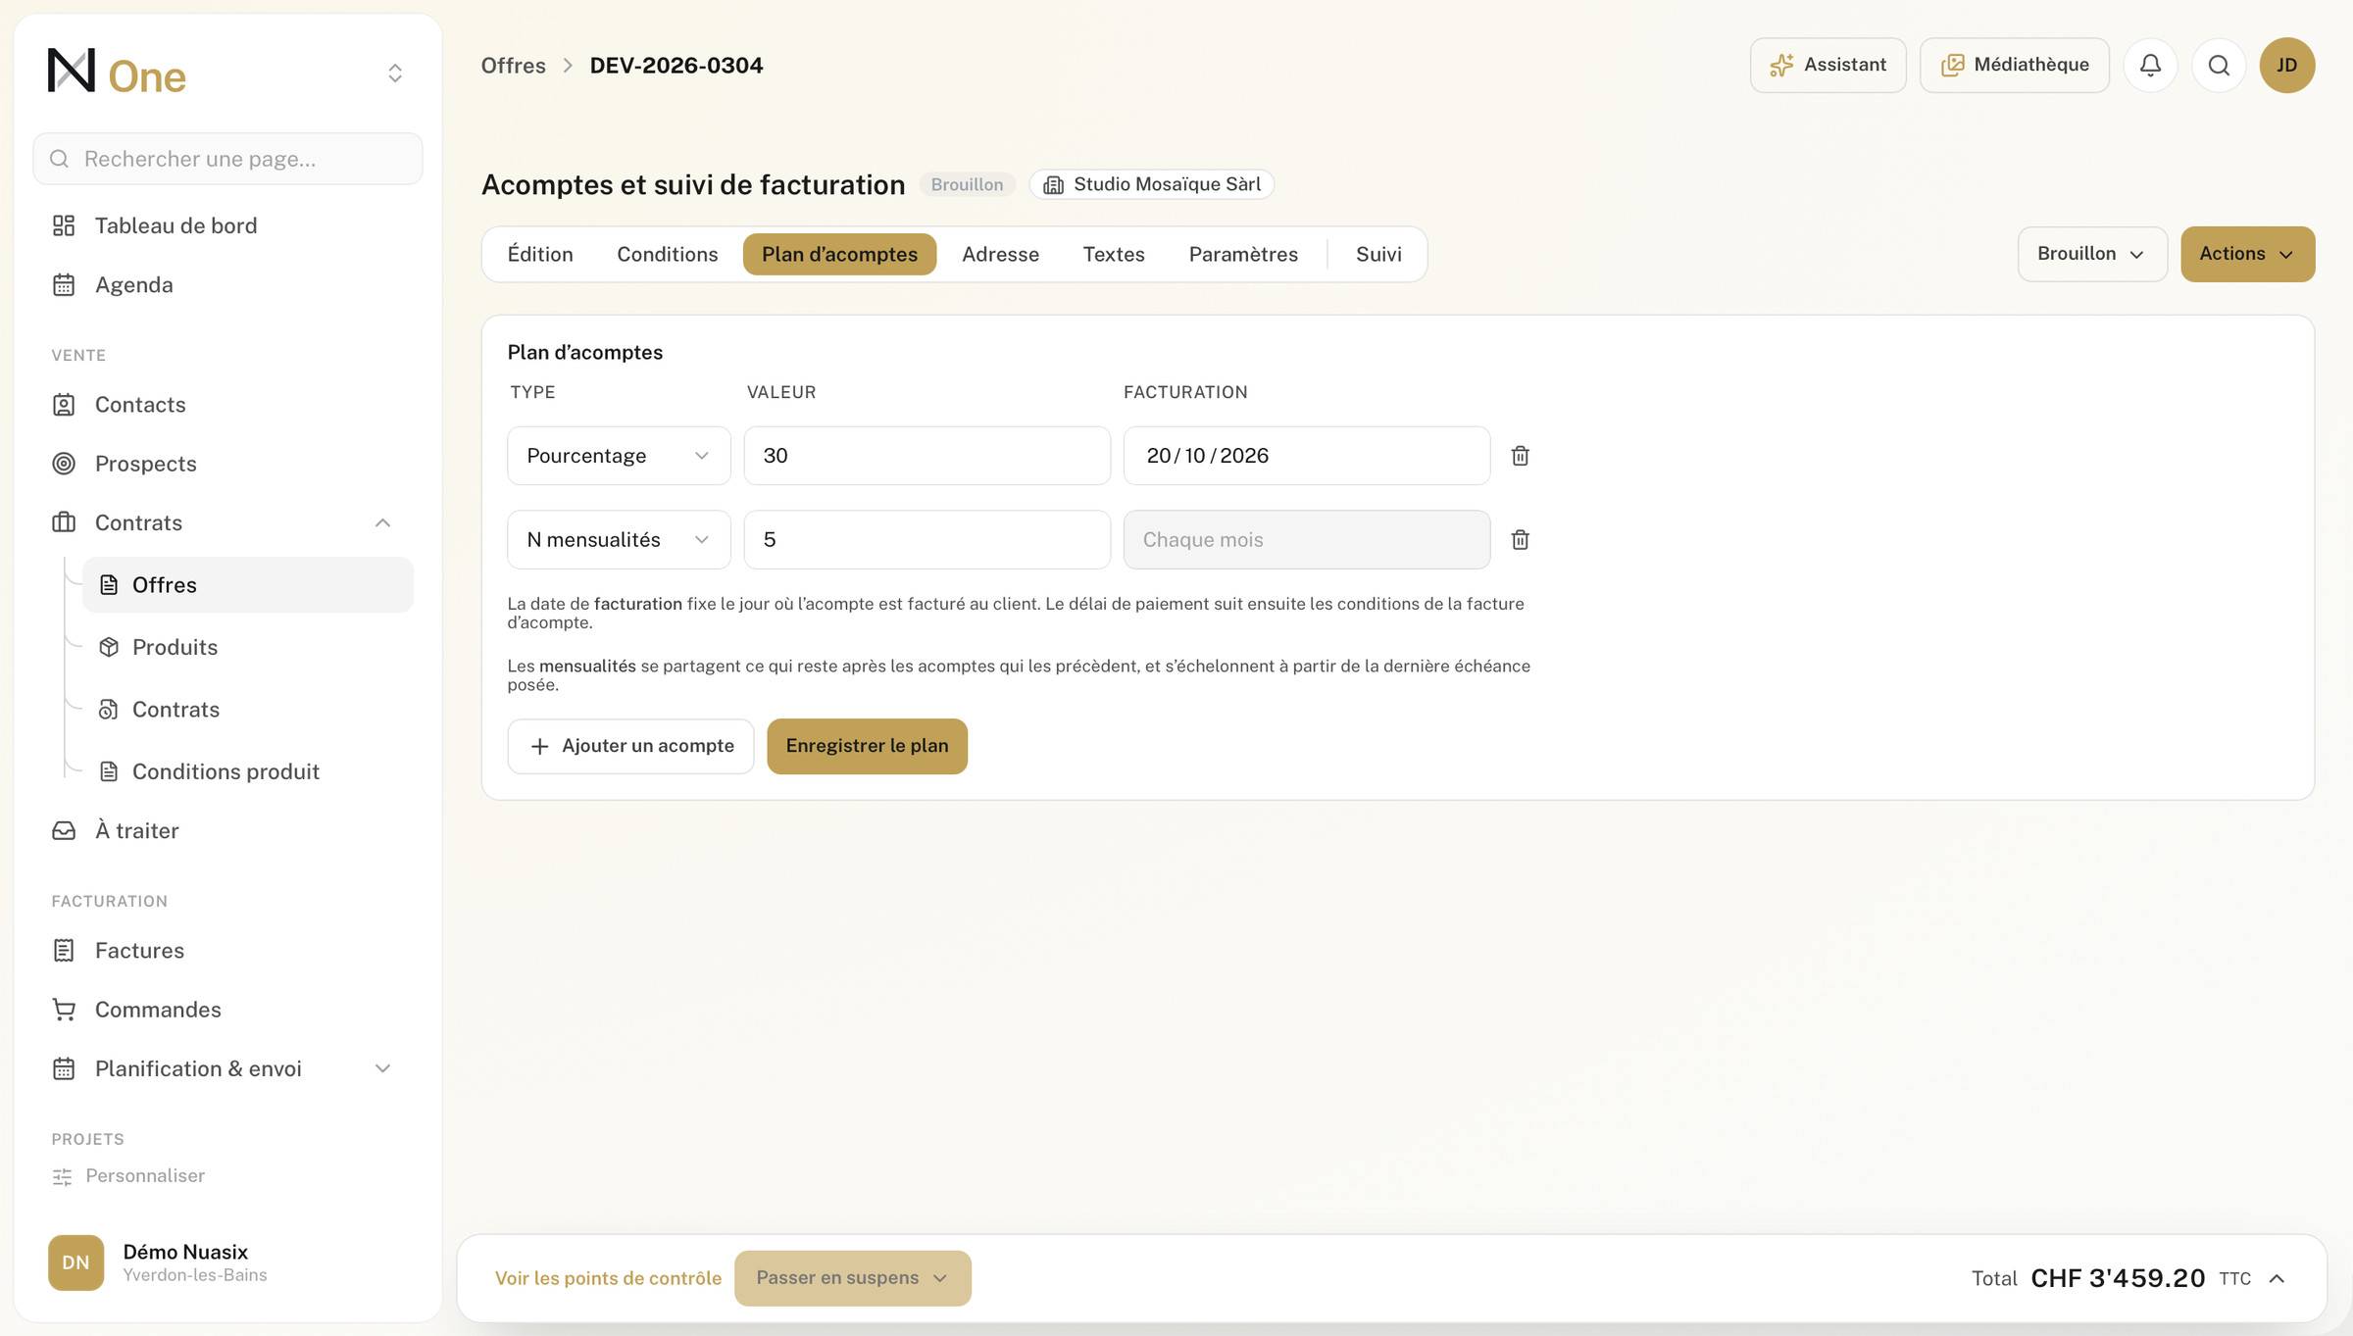This screenshot has width=2353, height=1336.
Task: Open the JD user avatar menu
Action: (x=2287, y=65)
